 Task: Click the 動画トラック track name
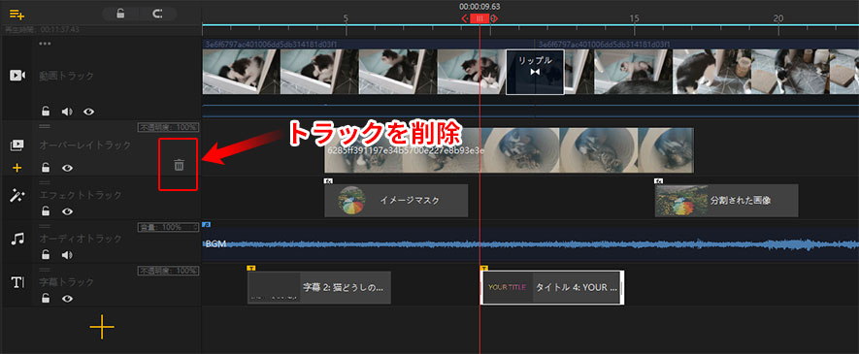tap(66, 76)
